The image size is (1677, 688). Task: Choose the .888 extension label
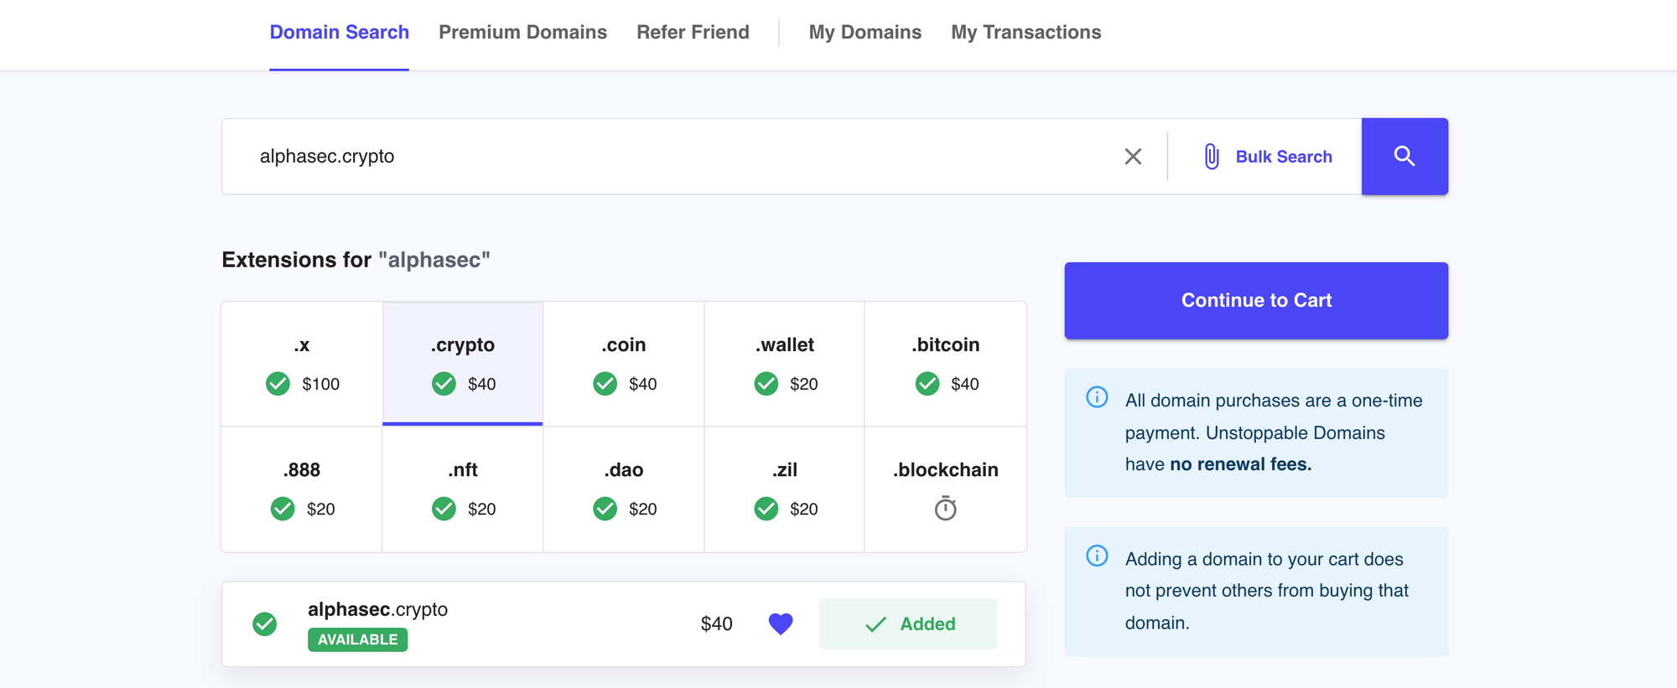pyautogui.click(x=302, y=469)
